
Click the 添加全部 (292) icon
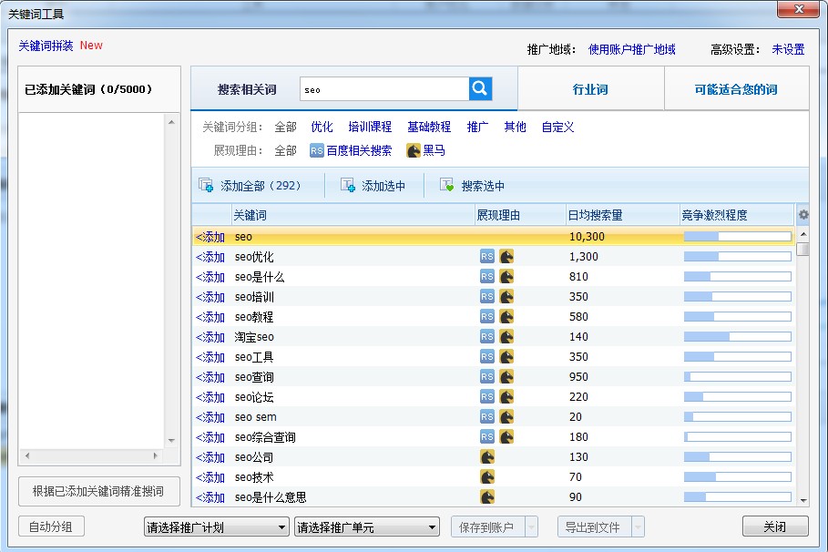[x=206, y=186]
